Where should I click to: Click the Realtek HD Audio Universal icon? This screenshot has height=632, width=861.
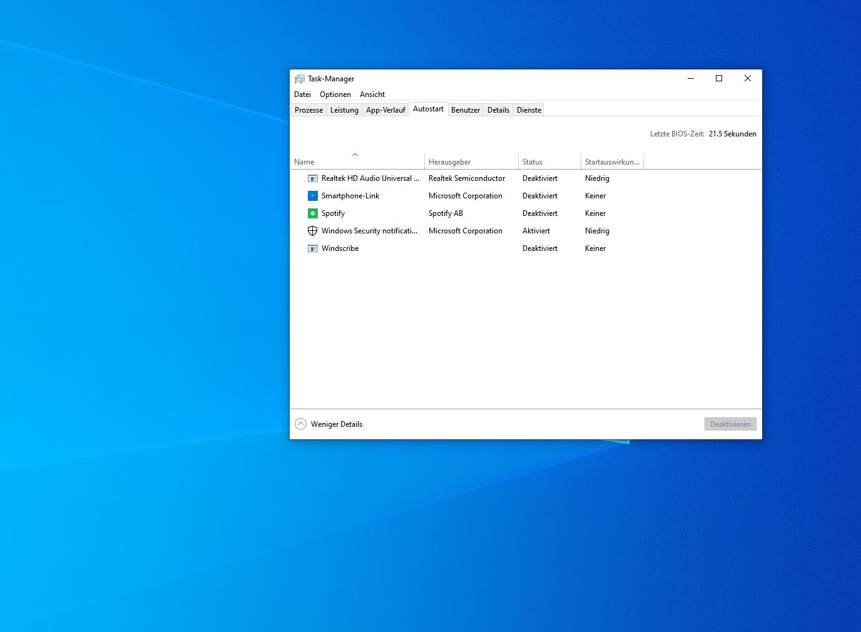pyautogui.click(x=313, y=178)
